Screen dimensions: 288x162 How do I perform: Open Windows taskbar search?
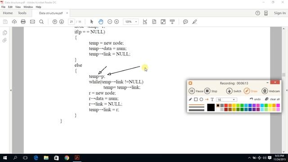[x=15, y=158]
